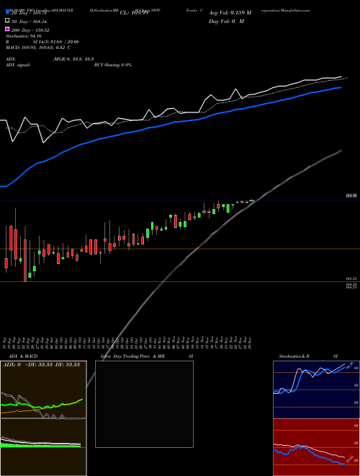Click the 168.23 price level label on the right
The width and height of the screenshot is (360, 476).
(351, 278)
